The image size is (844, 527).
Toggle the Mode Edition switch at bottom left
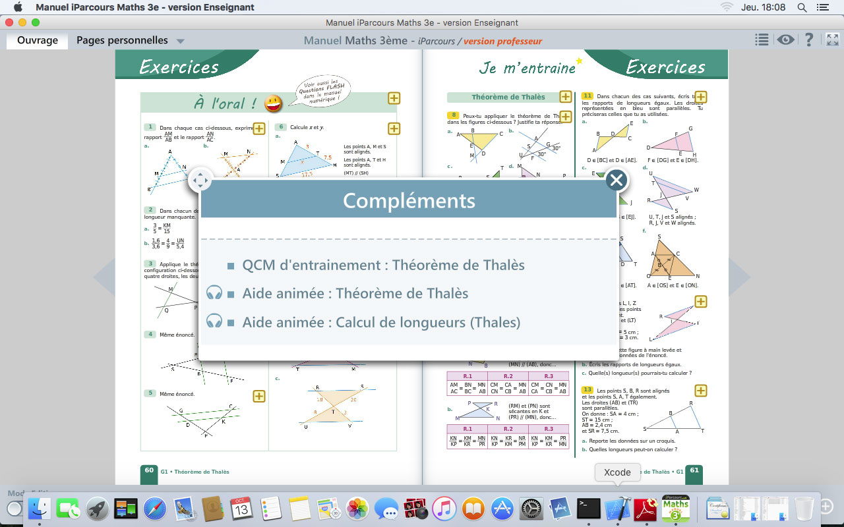pyautogui.click(x=15, y=508)
